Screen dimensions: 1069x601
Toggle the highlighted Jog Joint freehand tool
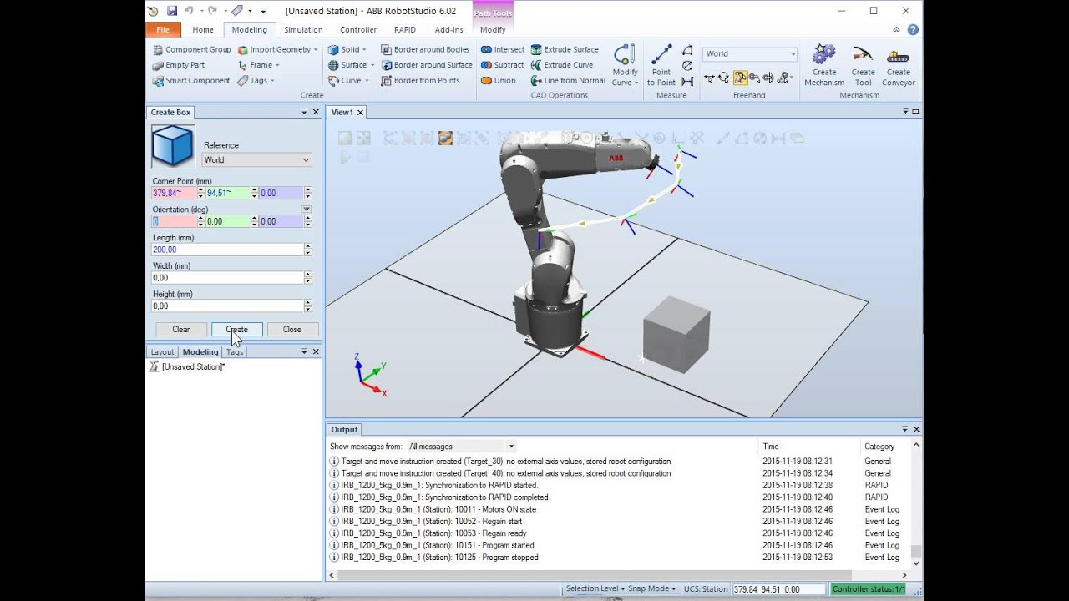click(740, 78)
